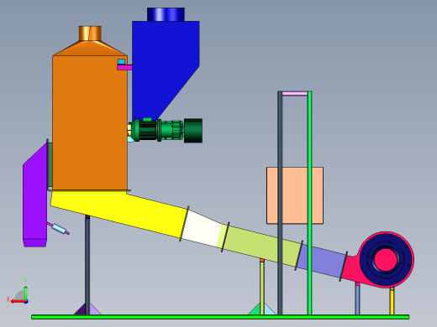This screenshot has height=327, width=437.
Task: Click the orange outlet pipe atop the tank
Action: coord(90,34)
